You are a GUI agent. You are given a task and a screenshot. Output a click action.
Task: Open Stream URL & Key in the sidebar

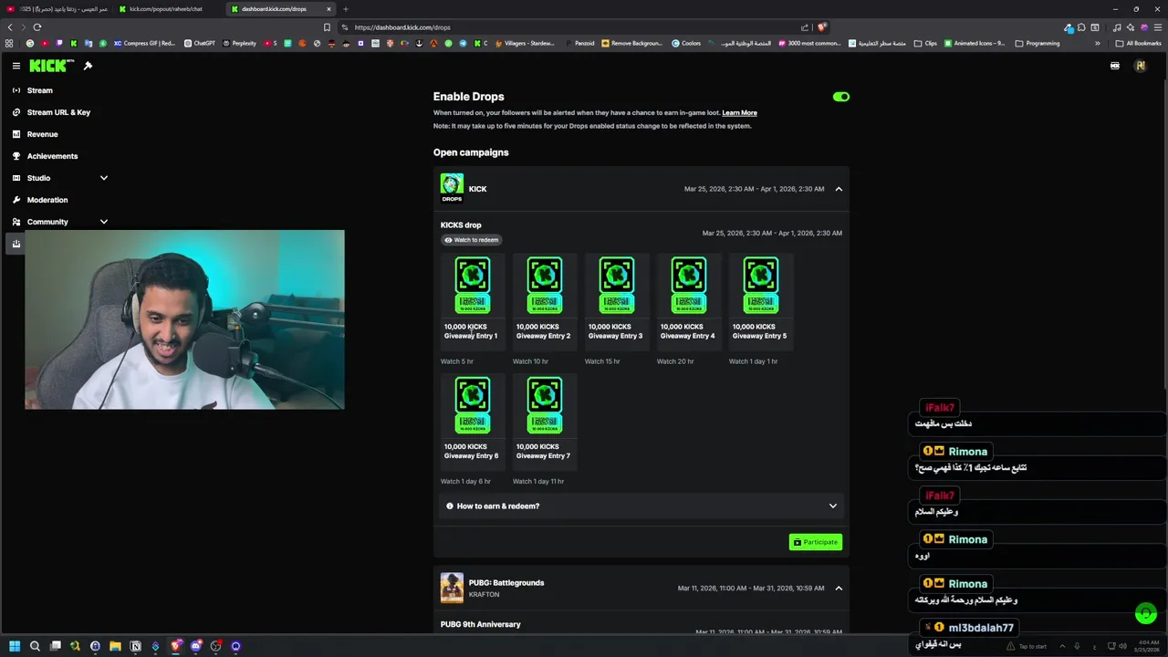click(51, 112)
